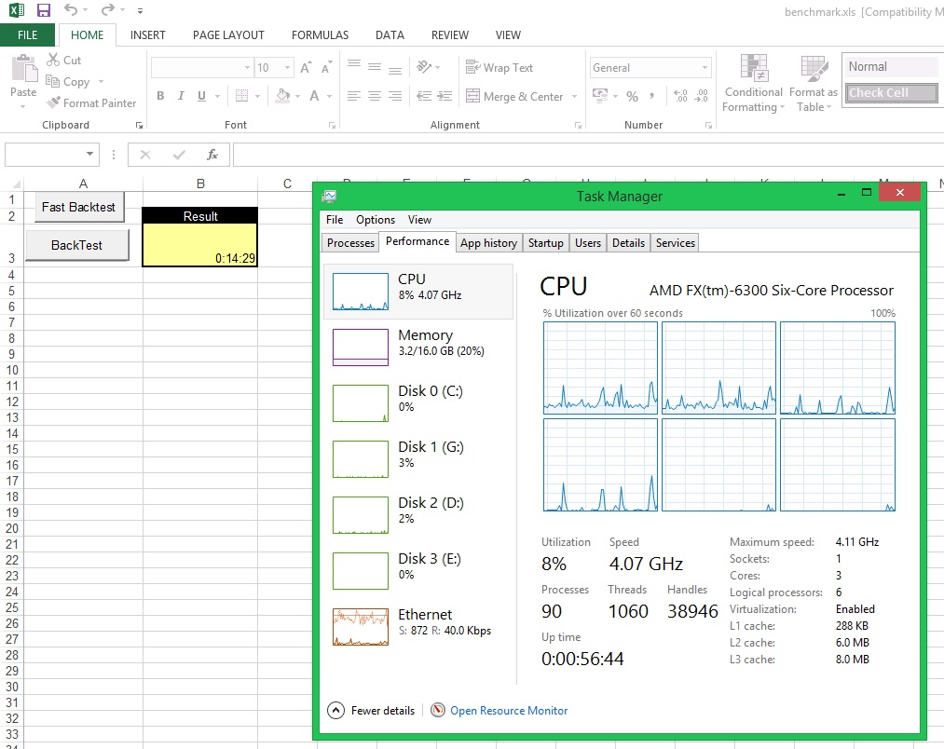The image size is (944, 749).
Task: Toggle Bold formatting in Font group
Action: tap(160, 96)
